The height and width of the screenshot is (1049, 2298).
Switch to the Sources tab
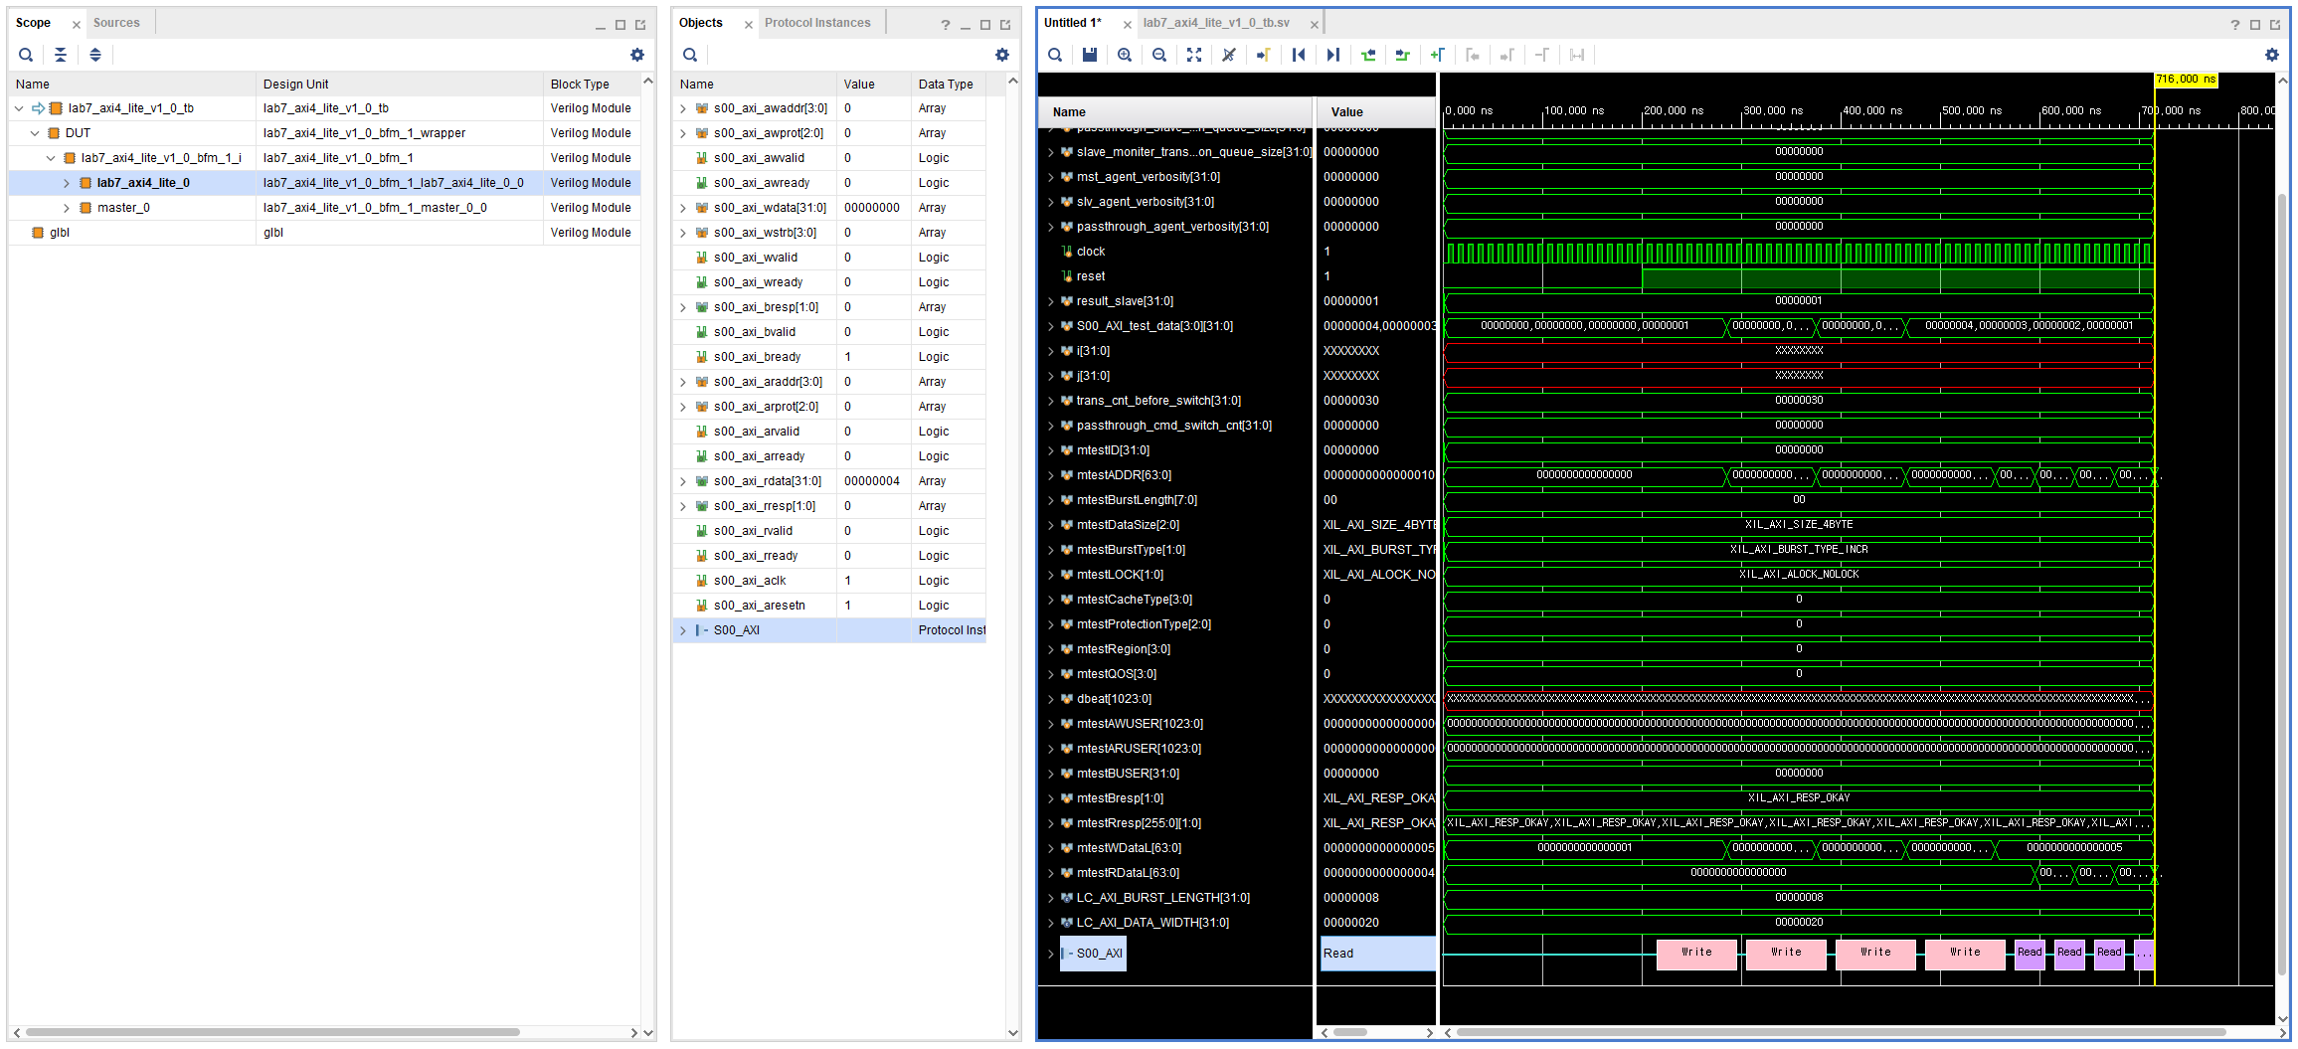click(x=116, y=23)
